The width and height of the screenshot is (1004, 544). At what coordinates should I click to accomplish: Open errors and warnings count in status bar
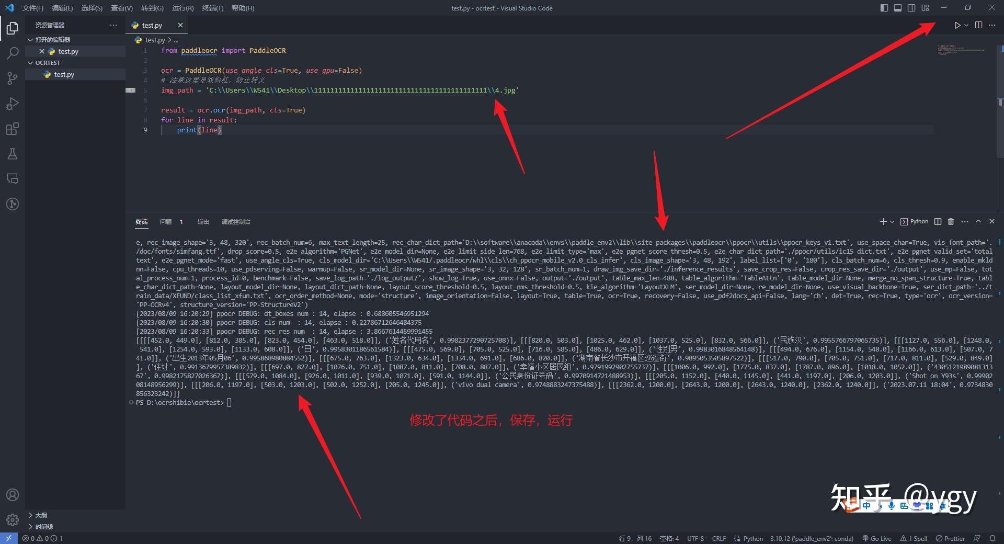tap(42, 538)
